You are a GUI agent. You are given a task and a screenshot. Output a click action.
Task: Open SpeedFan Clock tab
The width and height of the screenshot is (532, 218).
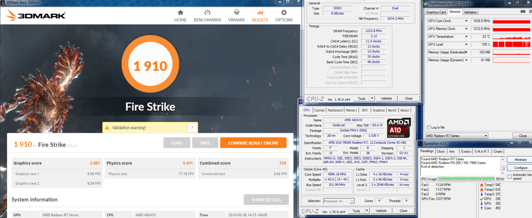(441, 151)
